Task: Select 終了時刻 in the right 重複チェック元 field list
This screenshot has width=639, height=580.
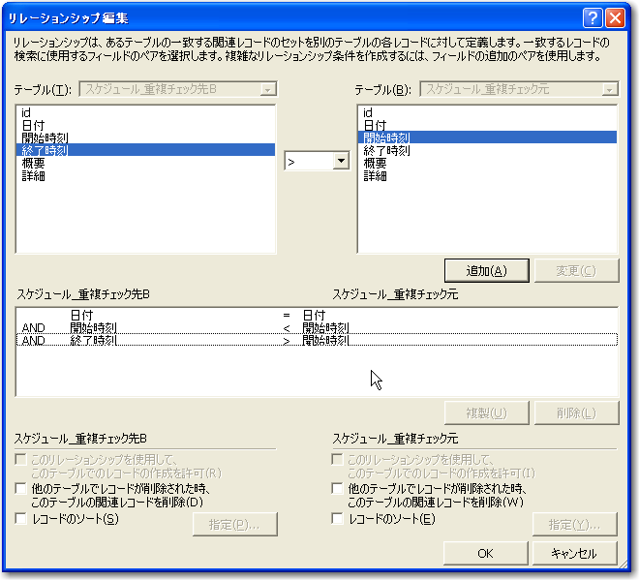Action: 386,150
